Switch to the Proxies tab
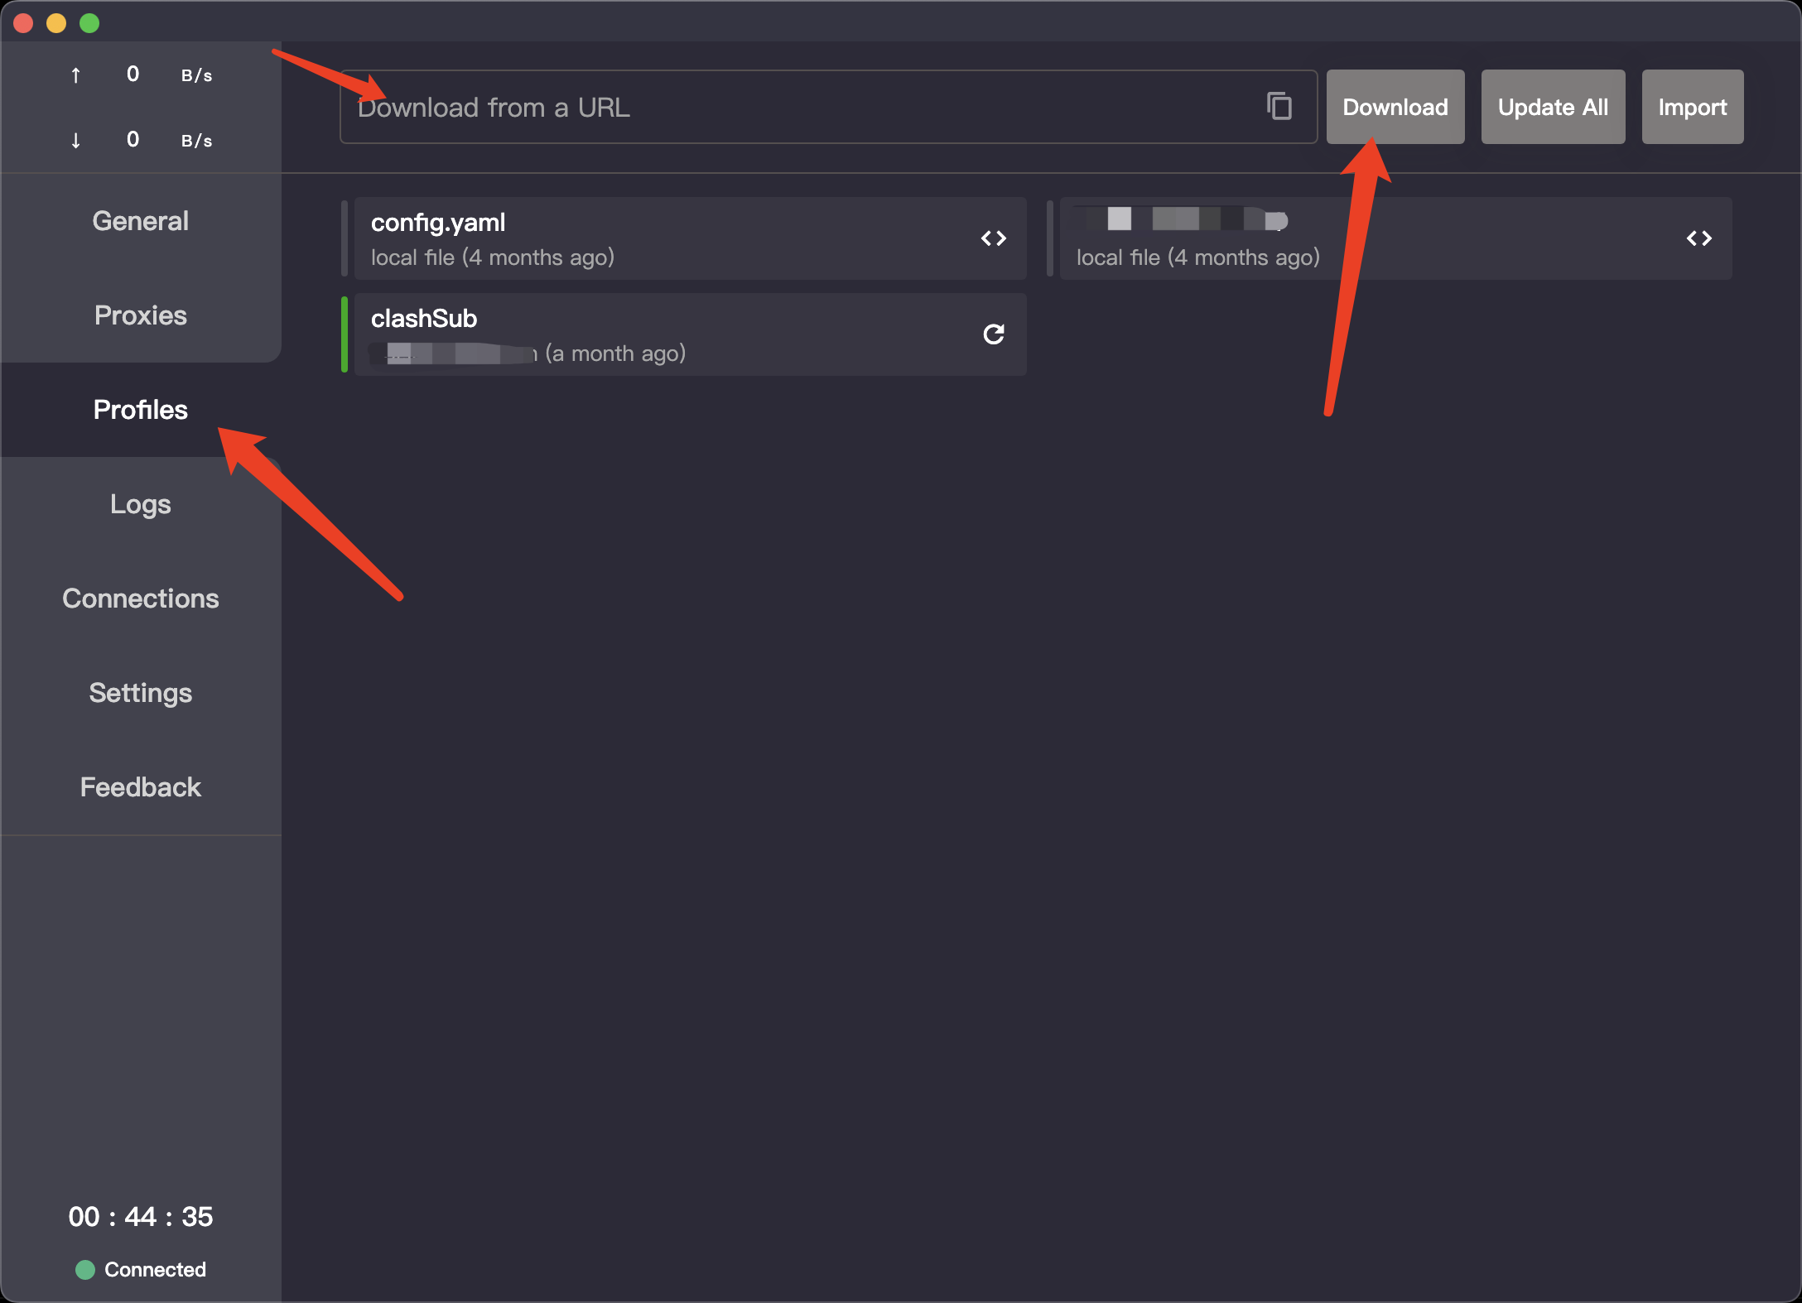This screenshot has height=1303, width=1802. click(141, 315)
